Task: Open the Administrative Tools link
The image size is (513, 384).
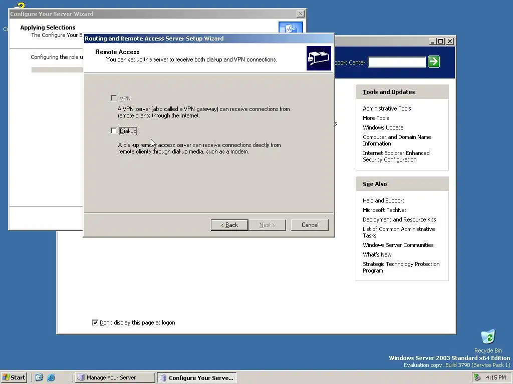Action: 387,108
